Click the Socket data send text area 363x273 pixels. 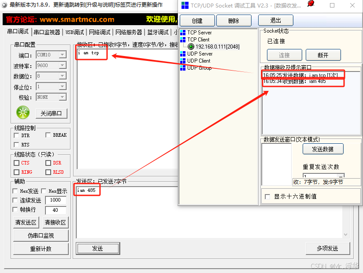coord(277,165)
